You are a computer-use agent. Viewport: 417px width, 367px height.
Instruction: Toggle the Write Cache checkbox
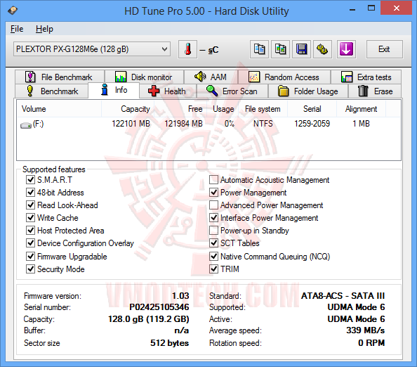30,217
